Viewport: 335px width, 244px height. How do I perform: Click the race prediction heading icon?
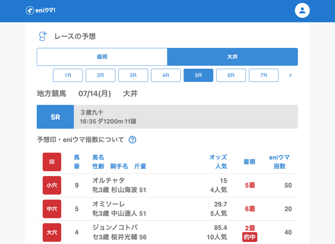(43, 36)
